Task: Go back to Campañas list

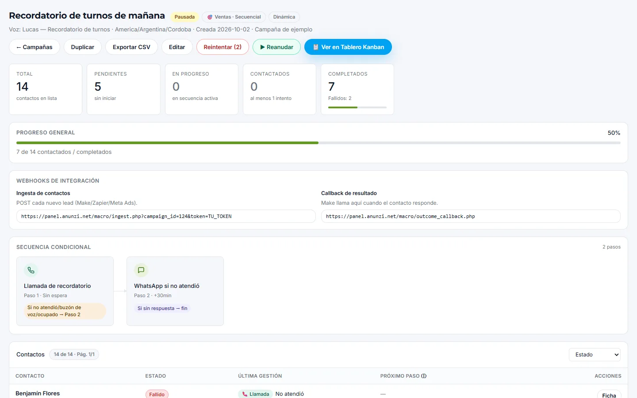Action: pos(35,47)
